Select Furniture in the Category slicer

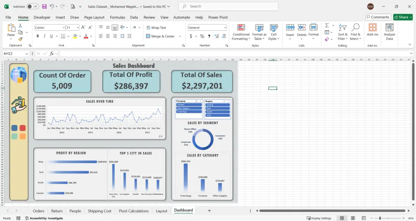pos(189,105)
